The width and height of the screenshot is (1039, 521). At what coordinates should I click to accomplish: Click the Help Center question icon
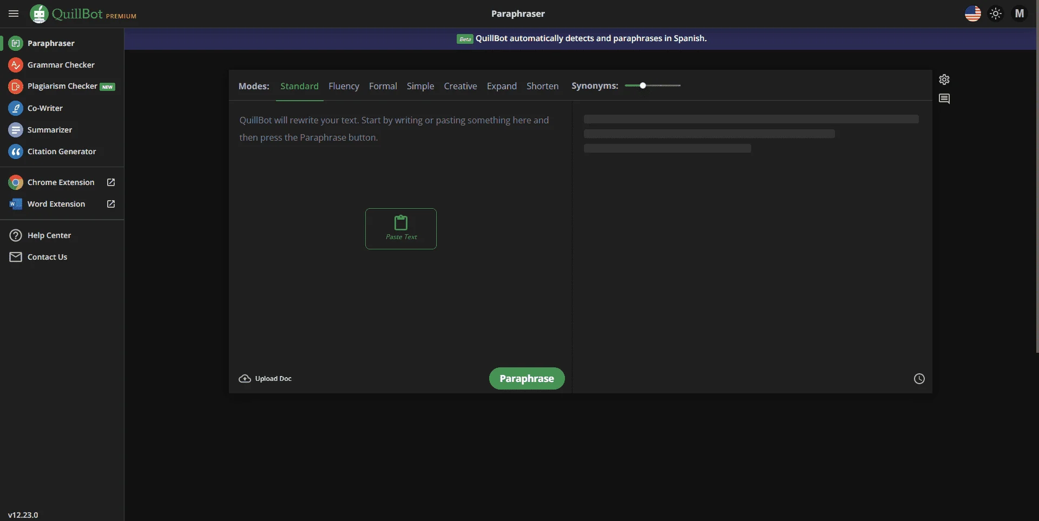click(x=16, y=235)
